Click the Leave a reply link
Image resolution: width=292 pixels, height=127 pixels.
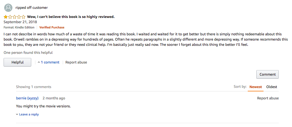[x=29, y=114]
